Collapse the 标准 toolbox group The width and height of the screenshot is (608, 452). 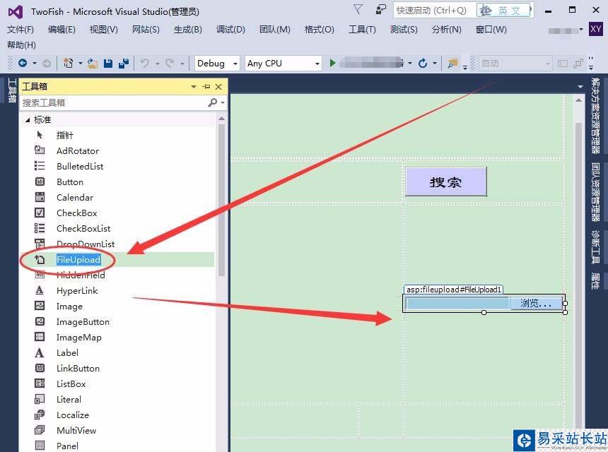click(28, 120)
